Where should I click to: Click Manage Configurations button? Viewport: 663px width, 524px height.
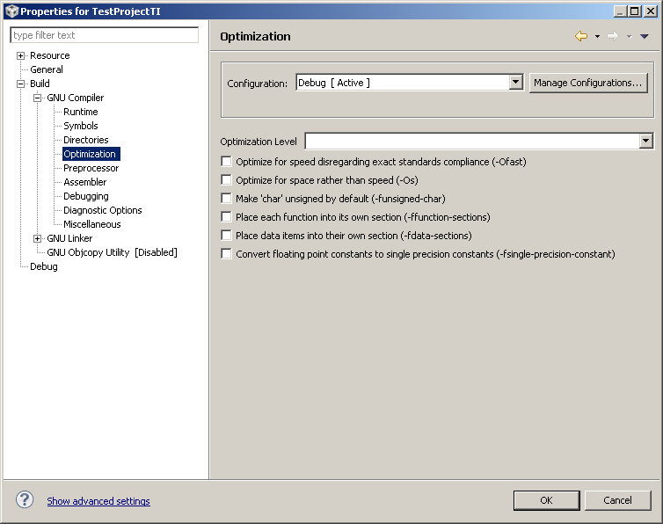point(588,83)
